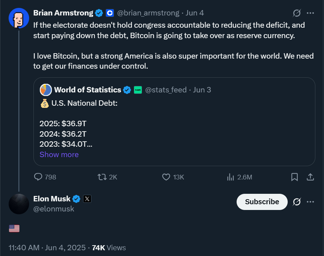Open more options on Brian Armstrong's tweet
Screen dimensions: 324x256
point(310,13)
